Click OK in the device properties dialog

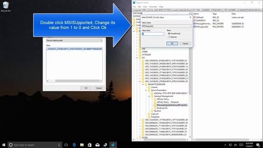(x=86, y=88)
